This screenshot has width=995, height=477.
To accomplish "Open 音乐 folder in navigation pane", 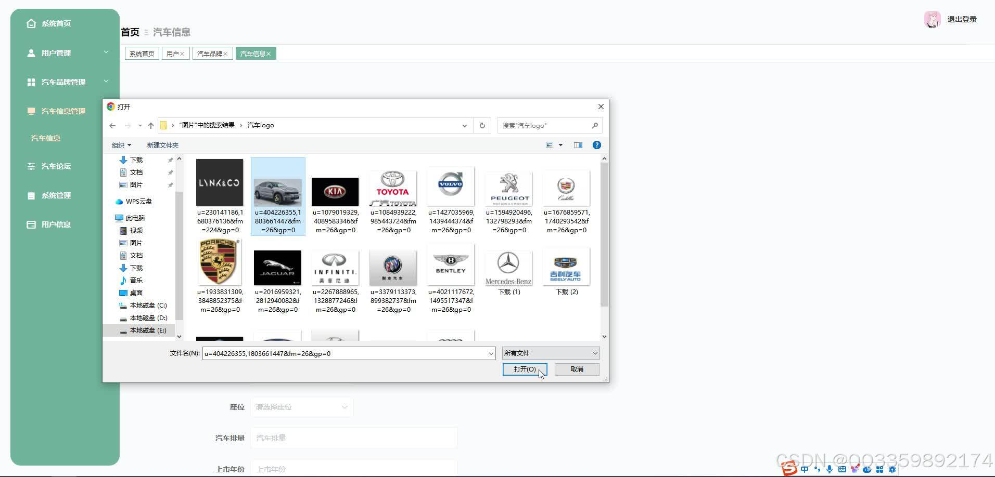I will pyautogui.click(x=131, y=281).
